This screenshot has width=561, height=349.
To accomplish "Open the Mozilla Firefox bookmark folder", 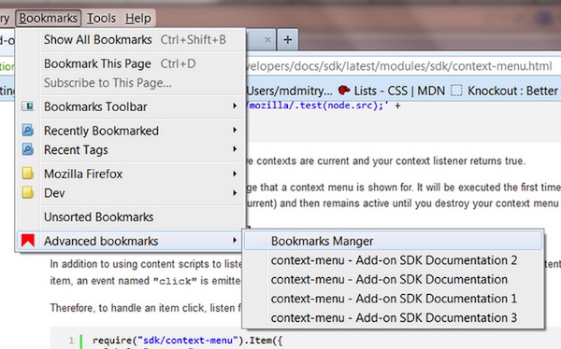I will pos(131,174).
